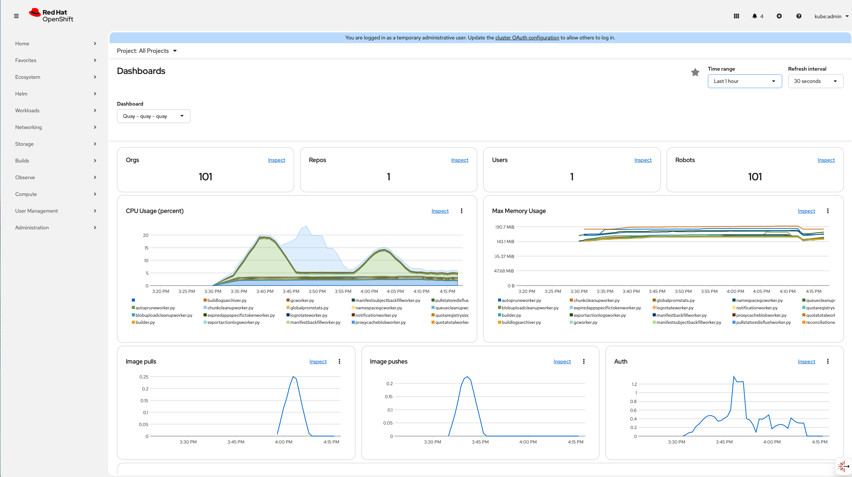The image size is (852, 477).
Task: Open the Time range dropdown
Action: pos(744,81)
